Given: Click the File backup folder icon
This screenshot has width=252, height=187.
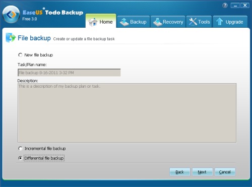Looking at the screenshot, I should pyautogui.click(x=11, y=38).
